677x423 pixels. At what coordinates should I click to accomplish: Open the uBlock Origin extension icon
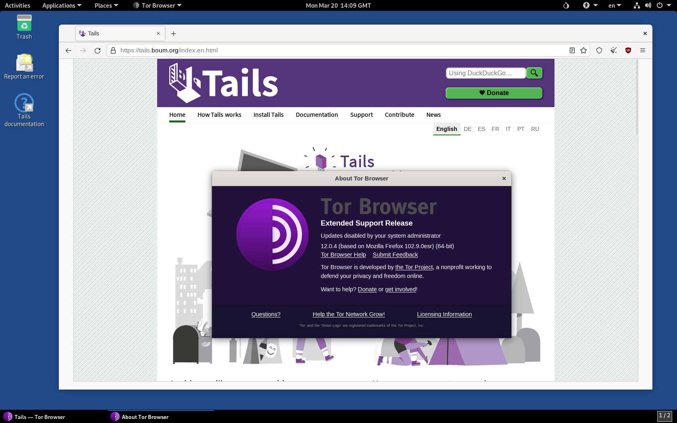[628, 50]
